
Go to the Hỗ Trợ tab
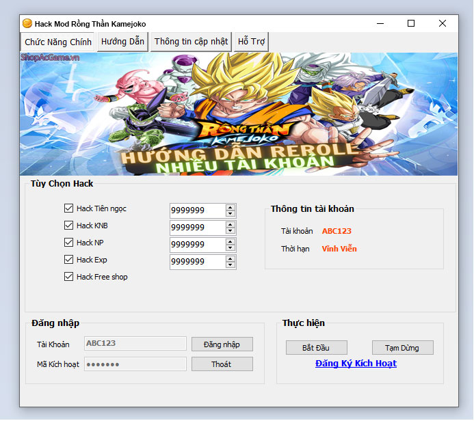click(251, 42)
